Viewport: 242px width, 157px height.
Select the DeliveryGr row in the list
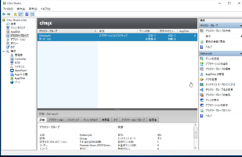point(117,37)
